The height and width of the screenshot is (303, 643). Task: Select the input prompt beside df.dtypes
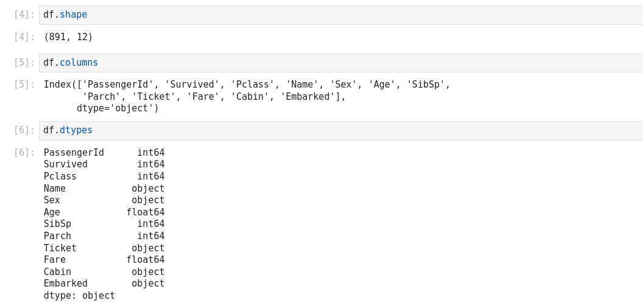[24, 131]
